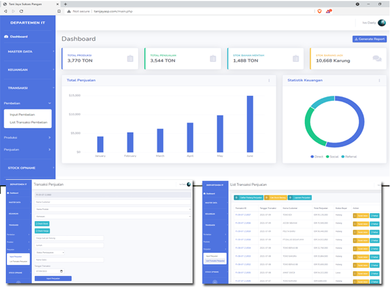Click the Dashboard speedometer icon in main sidebar
This screenshot has height=293, width=390.
[6, 37]
